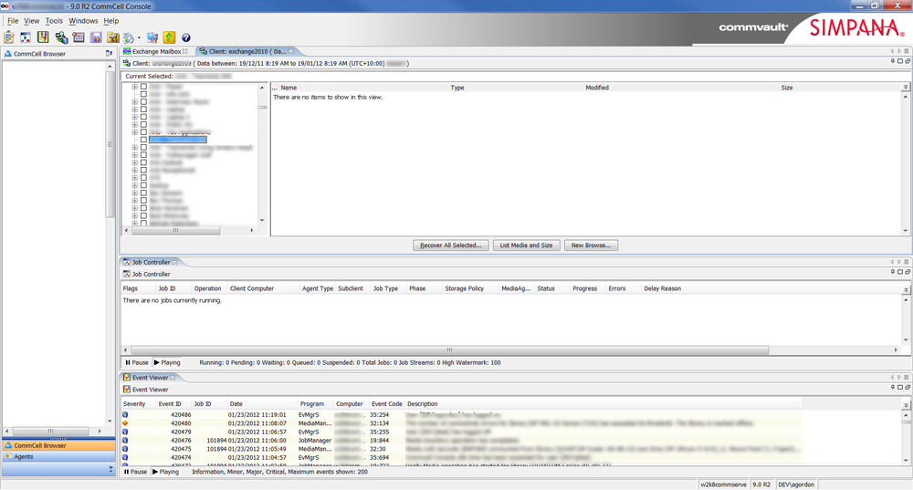Sort events by Description column
Screen dimensions: 913x490
tap(423, 404)
